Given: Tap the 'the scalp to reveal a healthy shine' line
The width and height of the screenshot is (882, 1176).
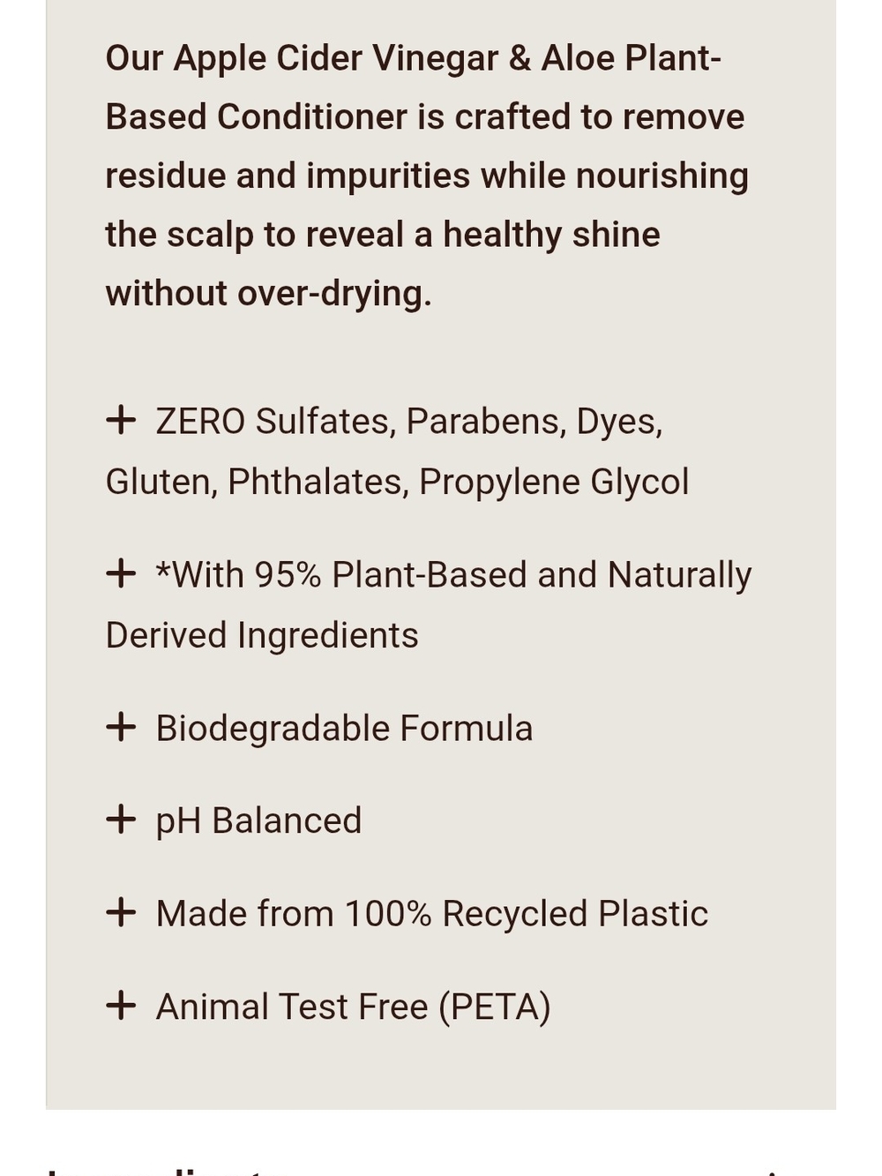Looking at the screenshot, I should (x=383, y=236).
